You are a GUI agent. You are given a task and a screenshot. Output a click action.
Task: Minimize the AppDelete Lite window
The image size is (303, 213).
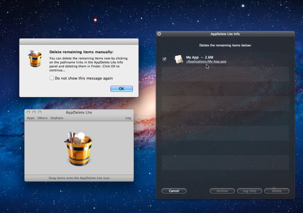click(34, 112)
